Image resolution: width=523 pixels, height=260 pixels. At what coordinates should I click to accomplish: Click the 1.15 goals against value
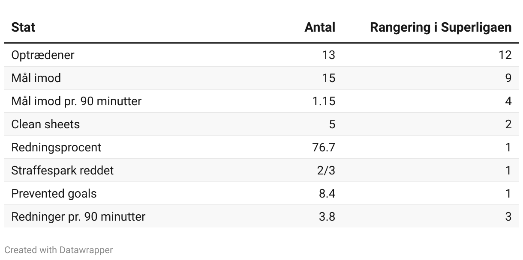click(324, 101)
